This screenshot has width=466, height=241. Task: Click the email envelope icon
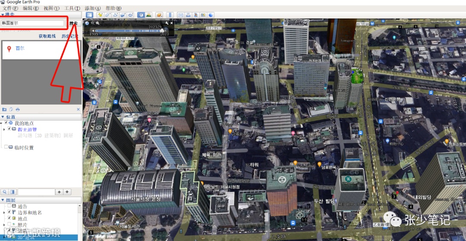[180, 15]
